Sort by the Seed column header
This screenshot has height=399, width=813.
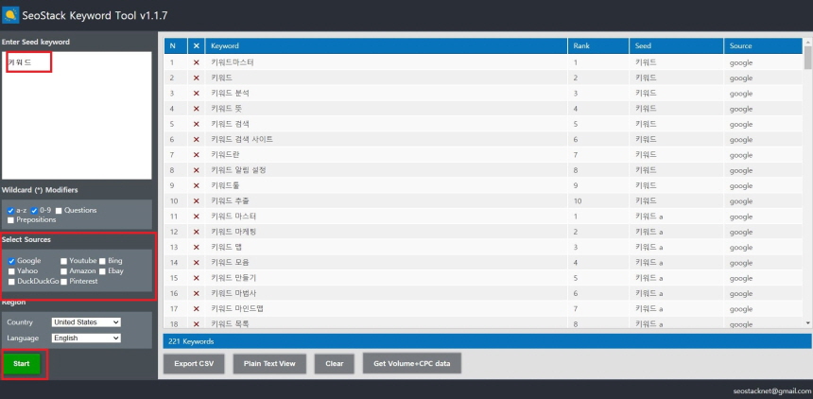click(x=677, y=46)
